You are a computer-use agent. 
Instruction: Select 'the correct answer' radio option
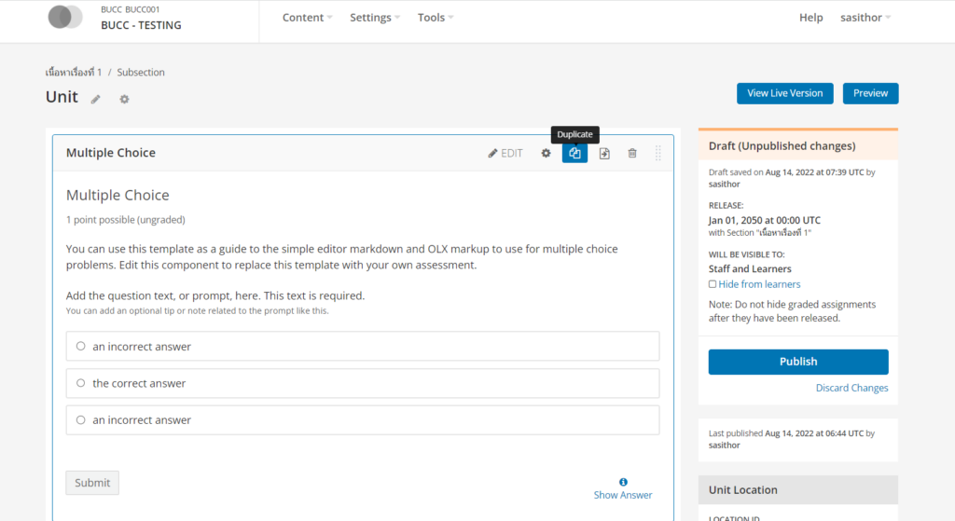click(81, 383)
